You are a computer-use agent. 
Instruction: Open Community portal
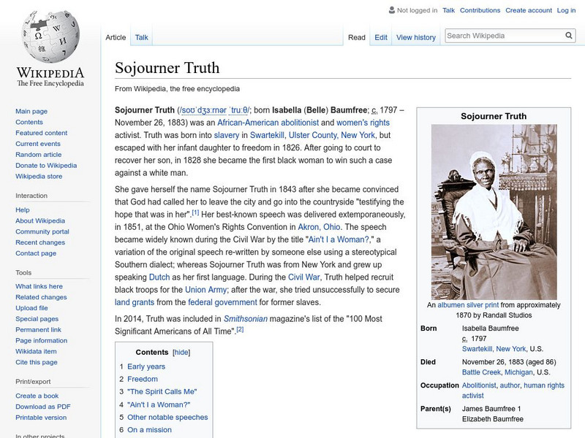tap(42, 231)
